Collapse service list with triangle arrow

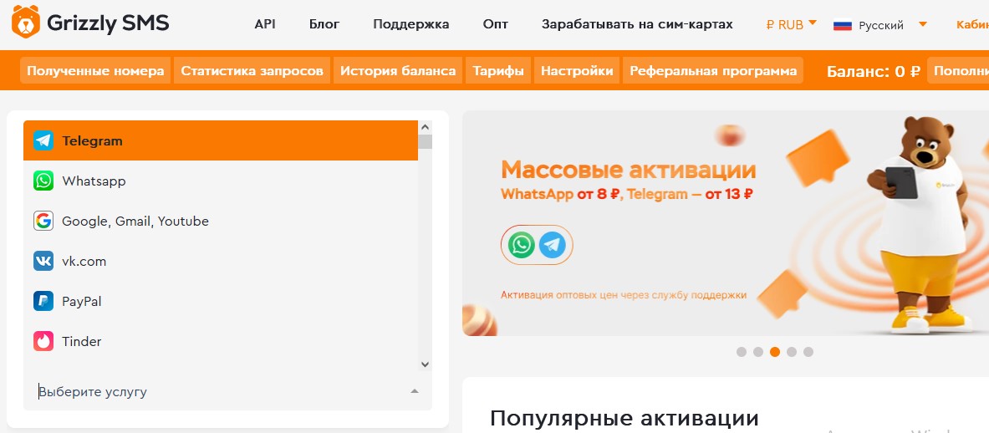415,391
